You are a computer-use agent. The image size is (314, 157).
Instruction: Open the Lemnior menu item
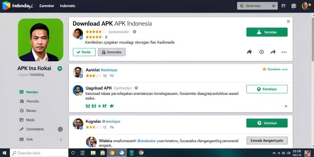[47, 6]
